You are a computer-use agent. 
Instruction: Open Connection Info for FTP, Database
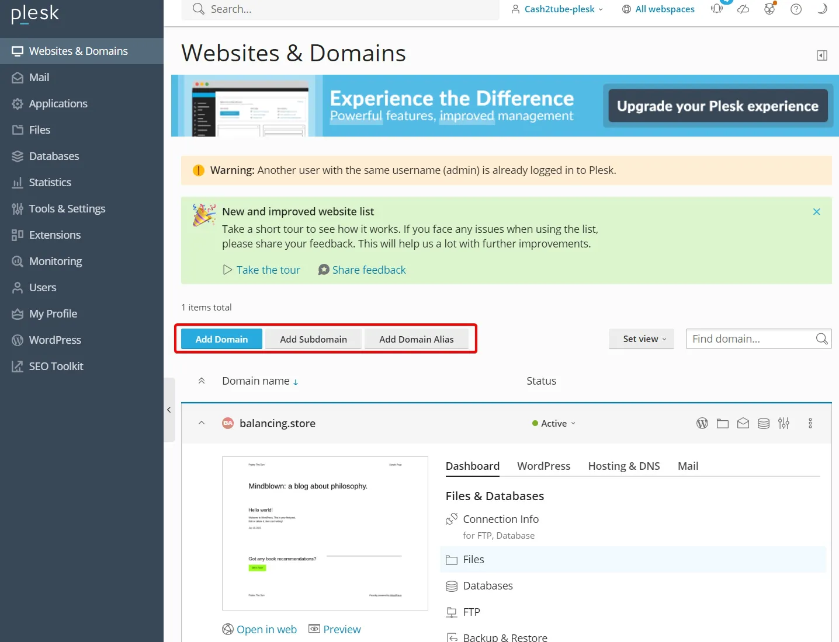(x=501, y=519)
